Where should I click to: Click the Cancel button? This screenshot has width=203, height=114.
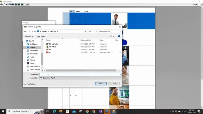[x=114, y=84]
